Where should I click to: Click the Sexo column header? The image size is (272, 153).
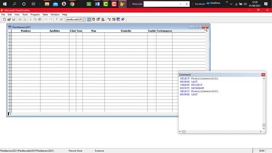pyautogui.click(x=79, y=31)
